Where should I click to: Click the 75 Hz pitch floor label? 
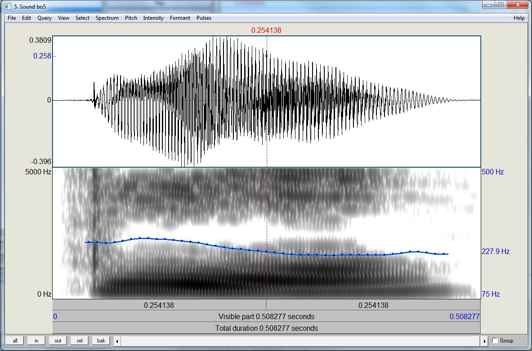(x=491, y=294)
